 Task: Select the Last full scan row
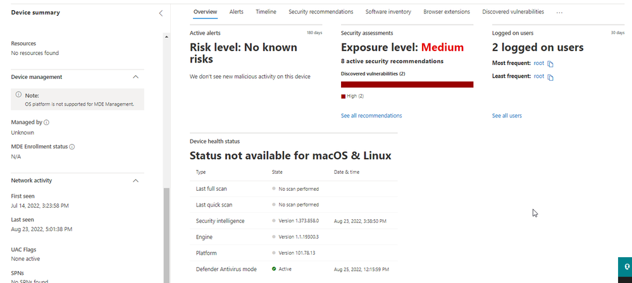(x=294, y=189)
